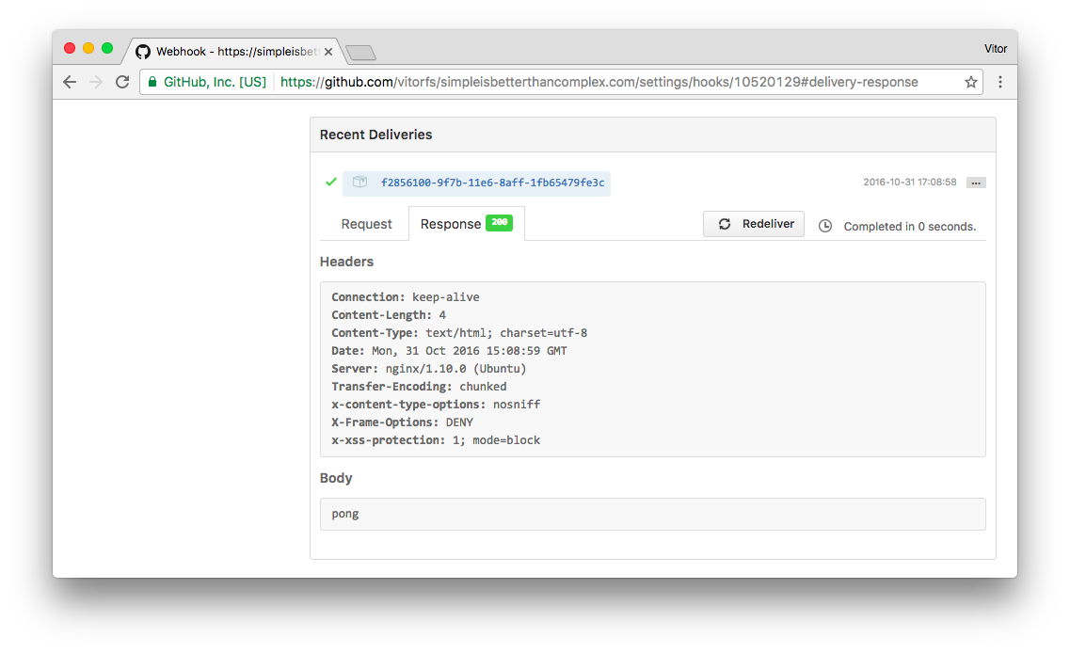Click the x-xss-protection header line
The image size is (1070, 653).
(x=436, y=440)
